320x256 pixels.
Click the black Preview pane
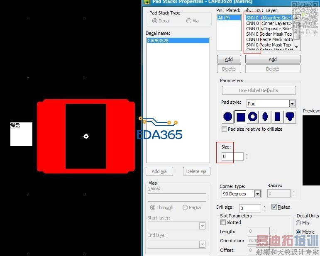[x=311, y=150]
